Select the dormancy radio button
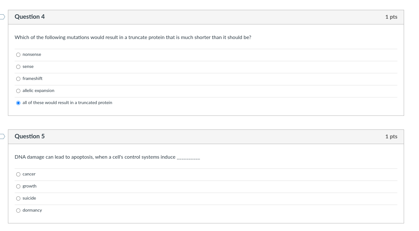 pyautogui.click(x=18, y=210)
